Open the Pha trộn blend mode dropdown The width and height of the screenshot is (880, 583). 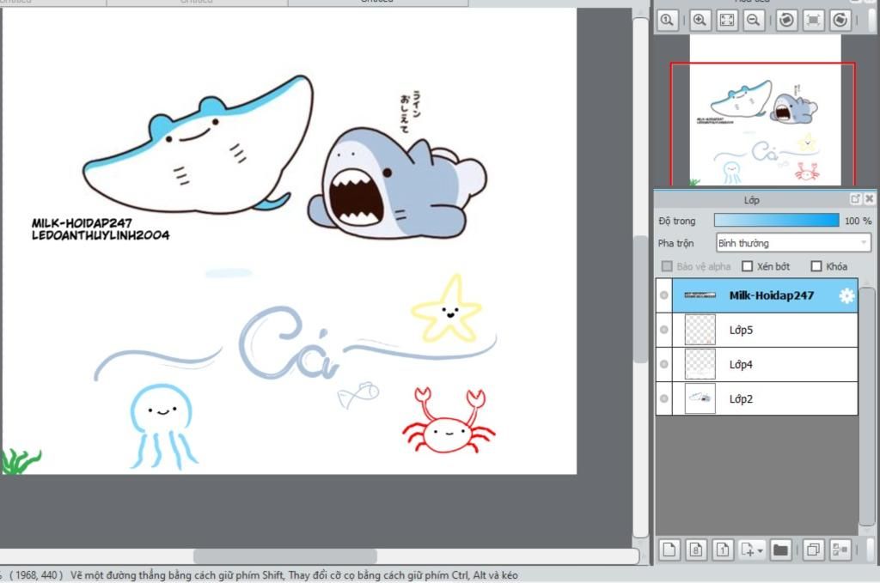pyautogui.click(x=793, y=243)
